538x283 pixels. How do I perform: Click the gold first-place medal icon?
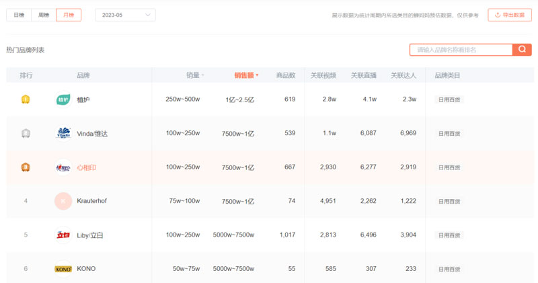26,99
